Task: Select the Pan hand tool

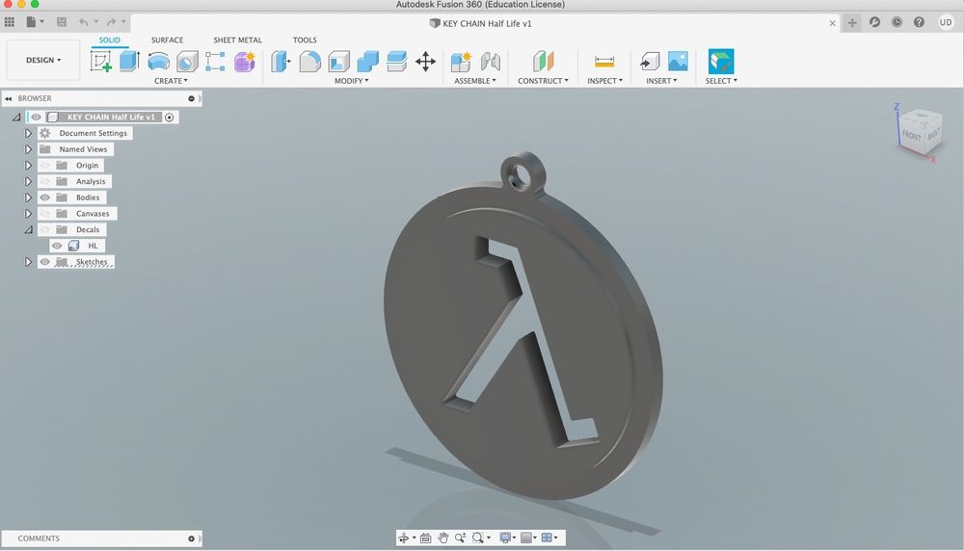Action: point(442,538)
